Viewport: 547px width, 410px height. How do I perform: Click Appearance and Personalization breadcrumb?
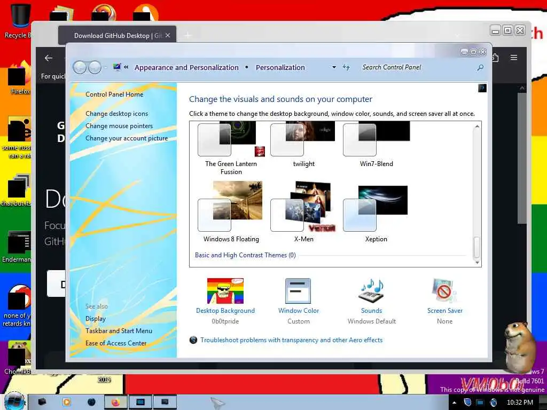click(x=186, y=68)
